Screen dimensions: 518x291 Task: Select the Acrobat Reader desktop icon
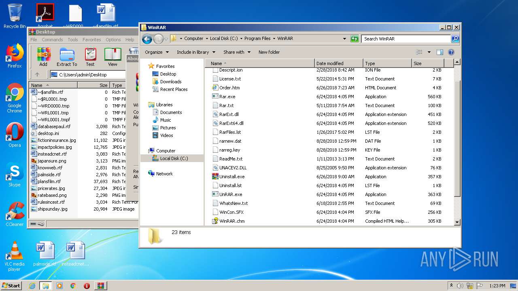point(45,15)
